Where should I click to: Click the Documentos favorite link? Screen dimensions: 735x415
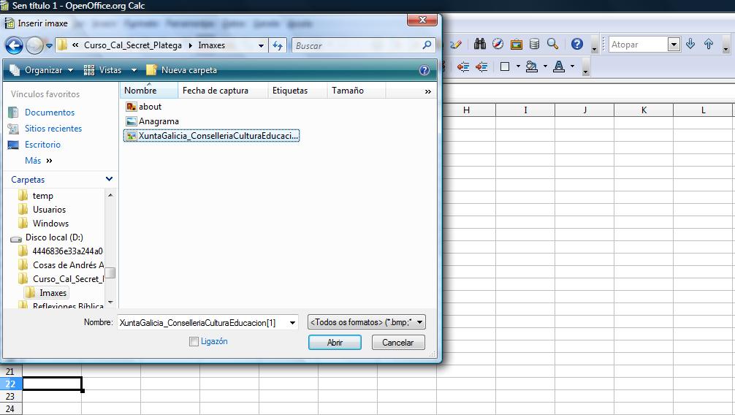pos(50,113)
